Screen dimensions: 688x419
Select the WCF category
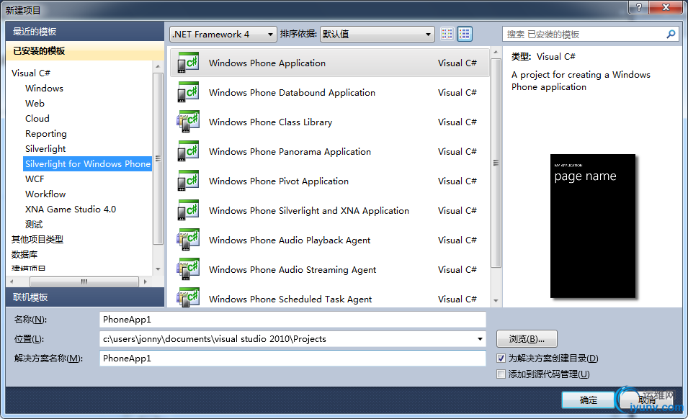tap(35, 179)
